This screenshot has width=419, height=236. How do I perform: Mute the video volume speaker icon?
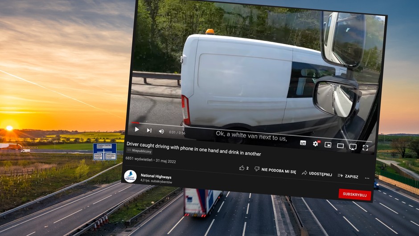tap(161, 131)
